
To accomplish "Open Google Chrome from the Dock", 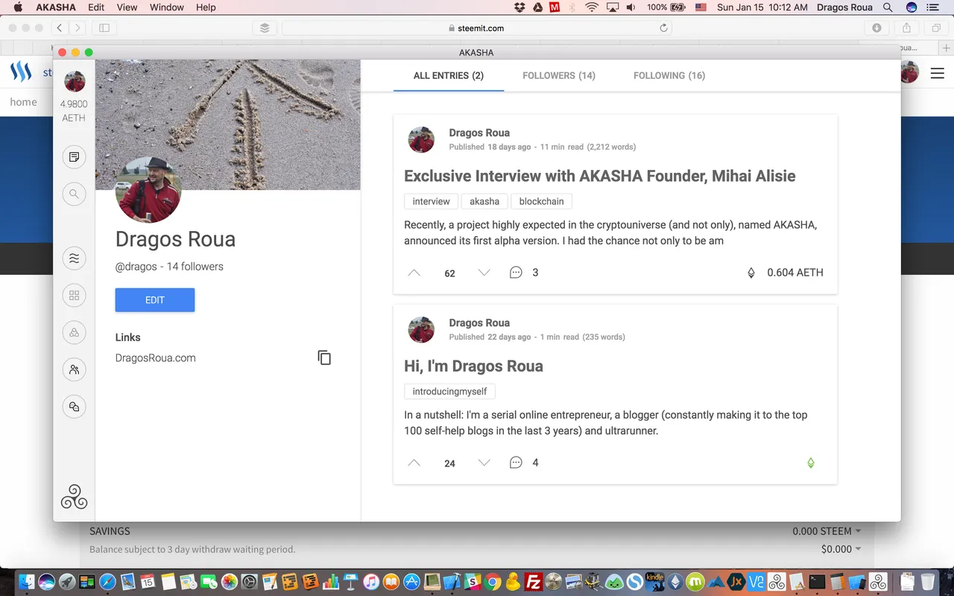I will coord(492,581).
